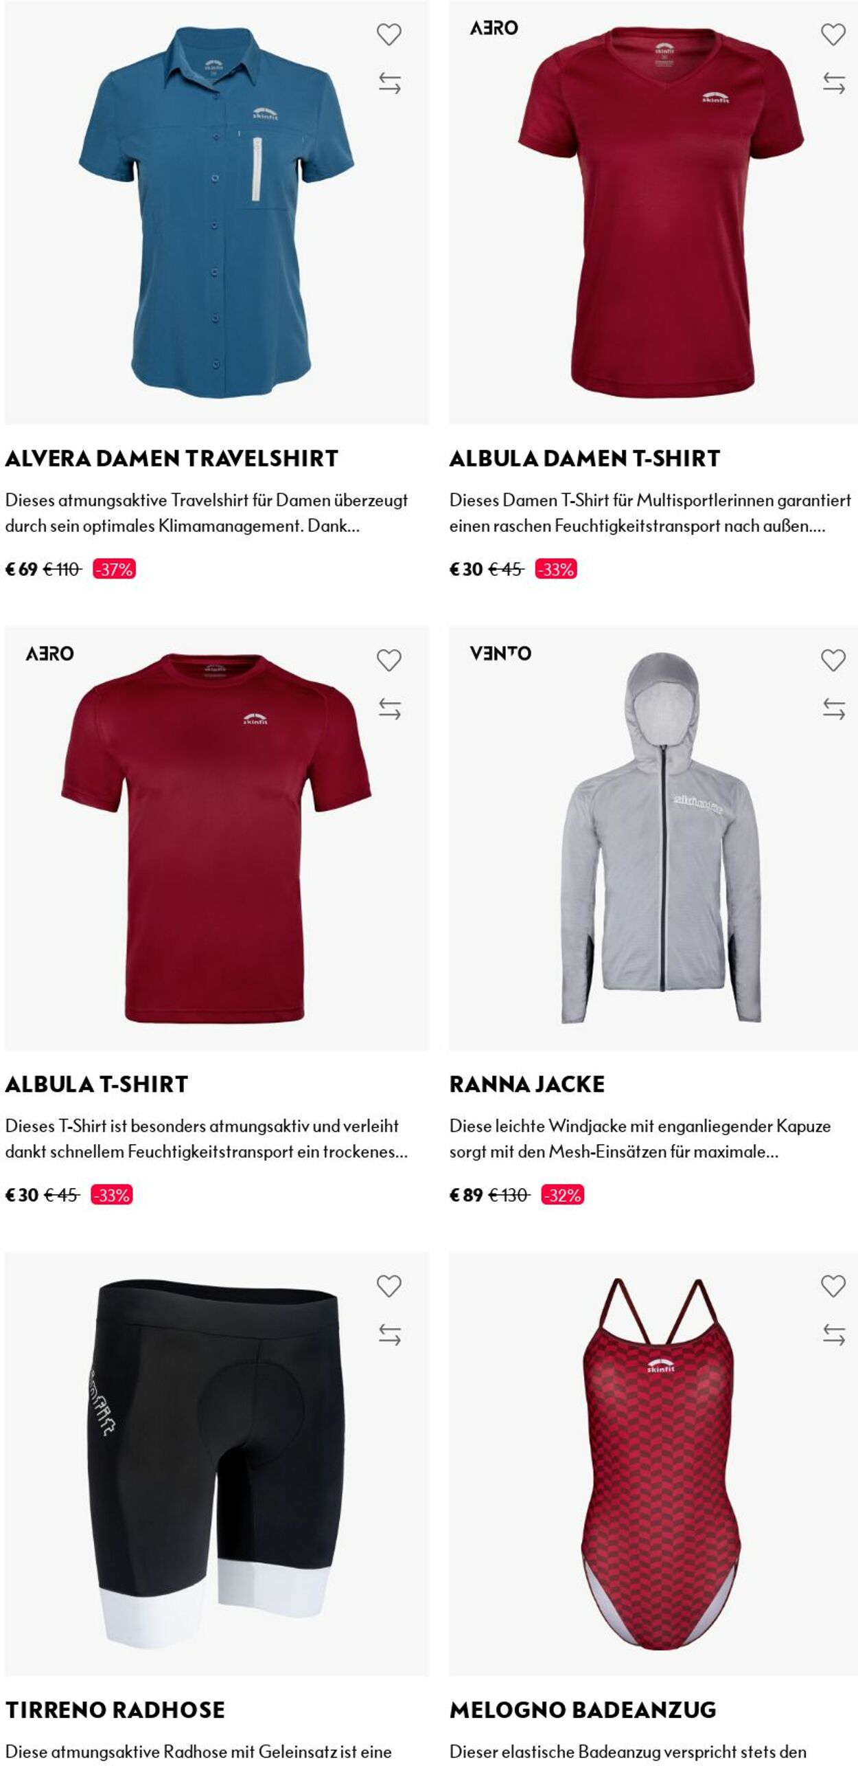Compare the Melogno Badeanzug
Viewport: 858px width, 1766px height.
(x=833, y=1335)
